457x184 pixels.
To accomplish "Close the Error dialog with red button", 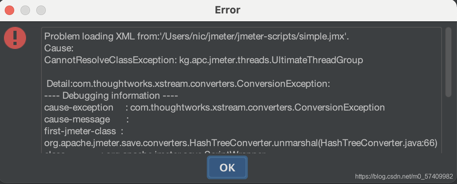I will [9, 10].
